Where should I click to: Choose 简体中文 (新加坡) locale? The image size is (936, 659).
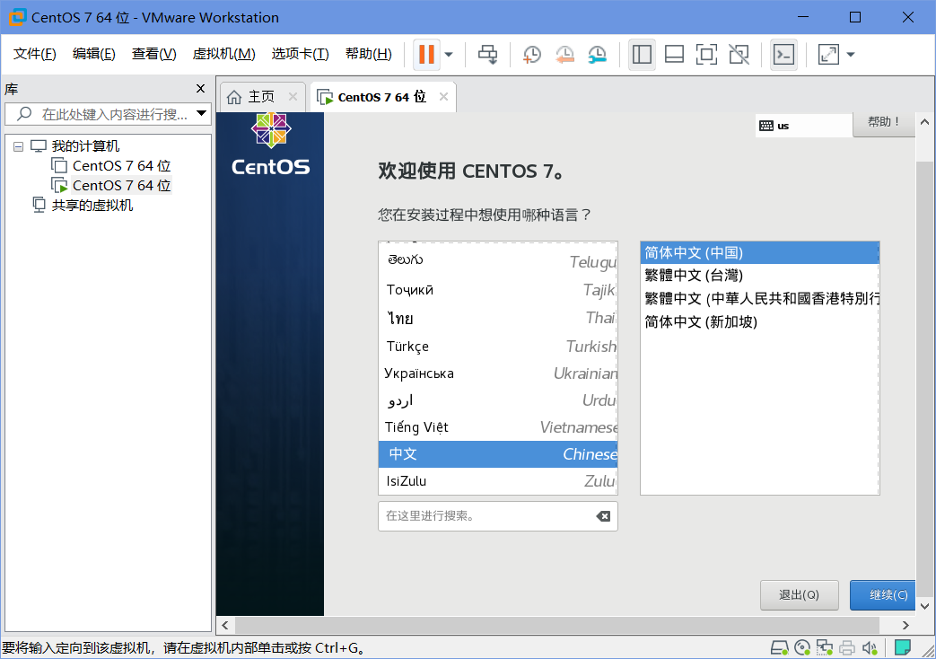tap(759, 322)
